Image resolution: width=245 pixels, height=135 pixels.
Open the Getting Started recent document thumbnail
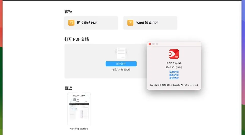[79, 109]
